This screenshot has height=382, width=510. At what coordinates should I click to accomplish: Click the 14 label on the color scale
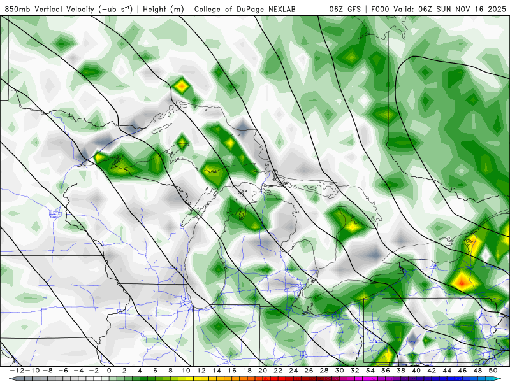[x=217, y=371]
